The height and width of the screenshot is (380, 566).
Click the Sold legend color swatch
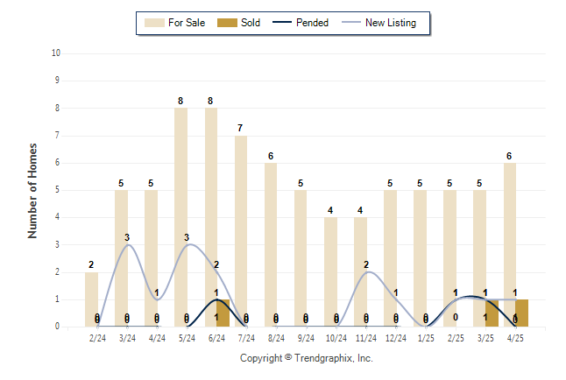(x=227, y=23)
